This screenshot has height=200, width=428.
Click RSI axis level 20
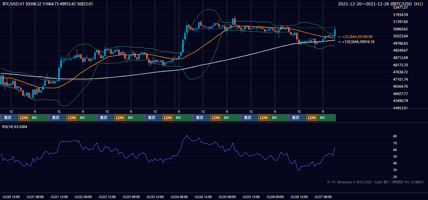(395, 177)
